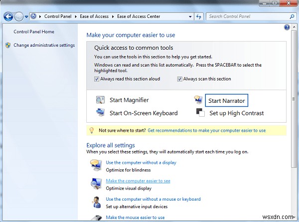Open Use the computer without a mouse or keyboard
299x222 pixels.
point(153,199)
